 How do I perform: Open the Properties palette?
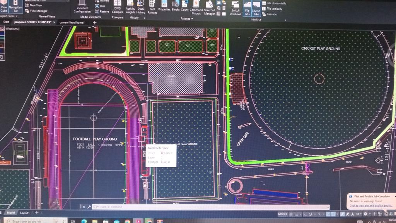pyautogui.click(x=164, y=6)
